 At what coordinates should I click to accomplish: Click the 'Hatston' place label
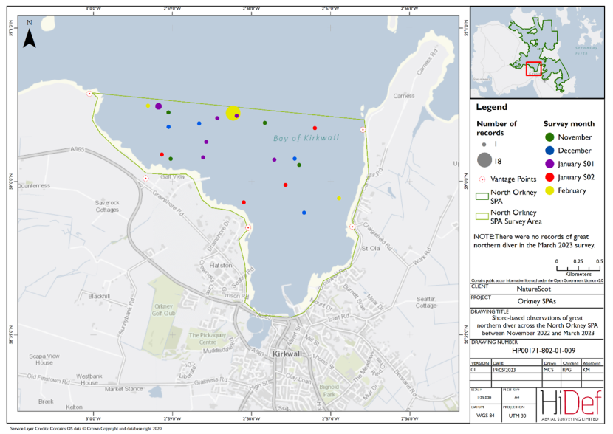(x=221, y=266)
